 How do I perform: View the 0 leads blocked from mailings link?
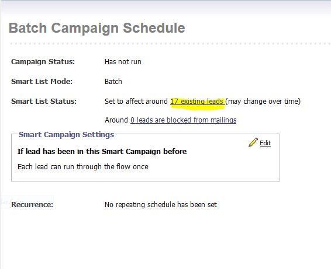tap(183, 120)
